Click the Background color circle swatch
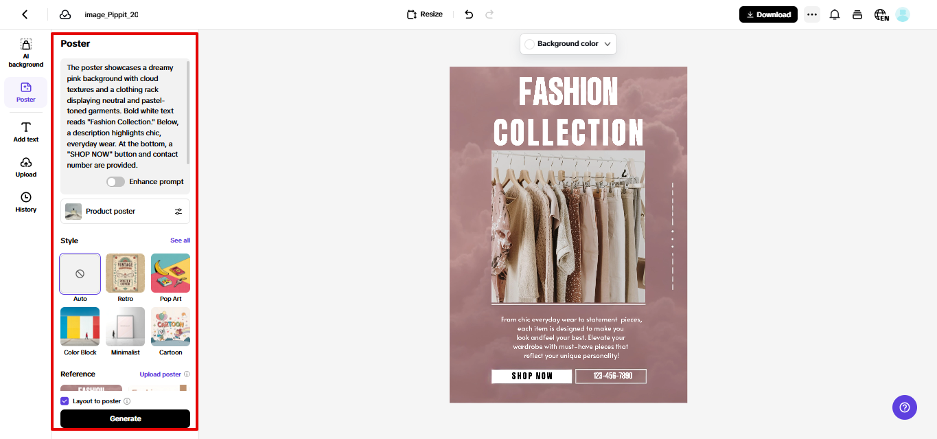The height and width of the screenshot is (439, 937). click(529, 44)
